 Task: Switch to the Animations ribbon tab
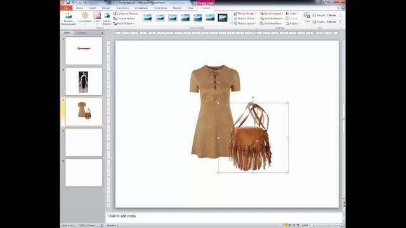(x=141, y=8)
